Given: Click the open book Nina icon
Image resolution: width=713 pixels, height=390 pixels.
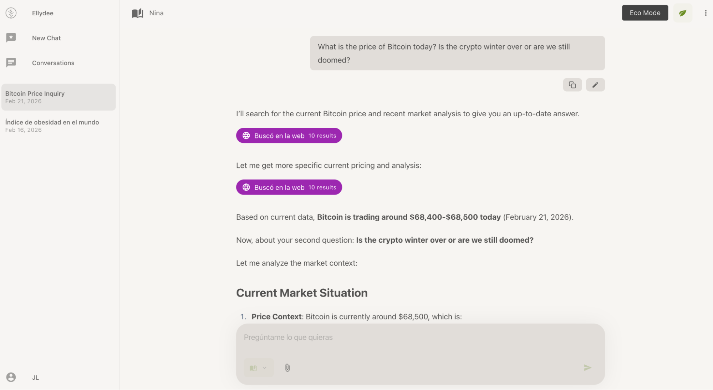Looking at the screenshot, I should coord(137,13).
